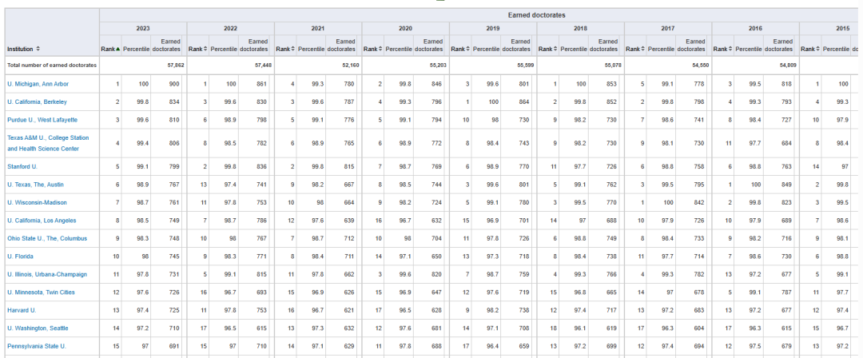Sort by 2021 Rank column arrows

pyautogui.click(x=292, y=50)
